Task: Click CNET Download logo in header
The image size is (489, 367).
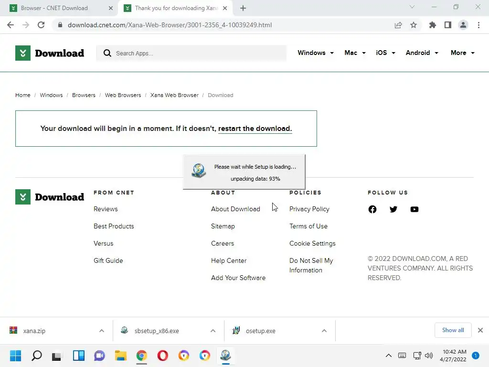Action: [50, 53]
